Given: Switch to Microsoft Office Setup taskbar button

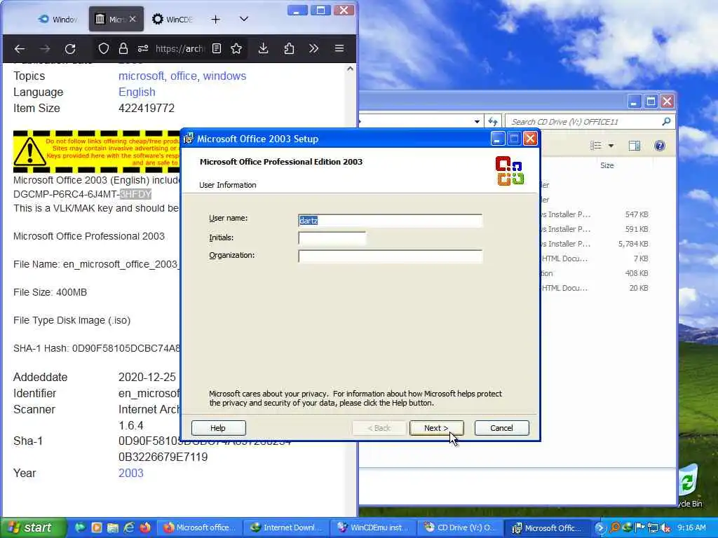Looking at the screenshot, I should [x=547, y=527].
